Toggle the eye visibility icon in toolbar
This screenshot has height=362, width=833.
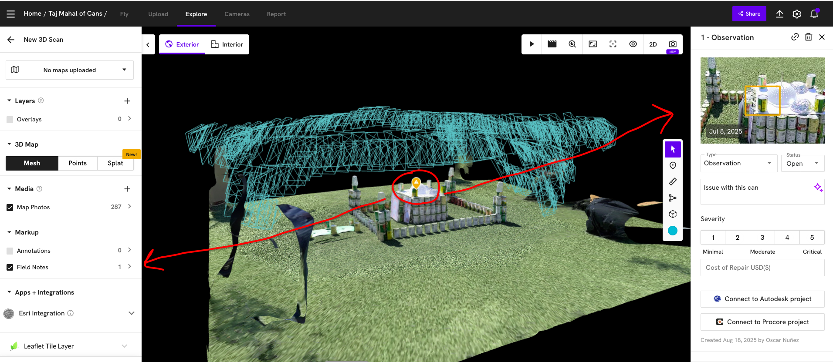pos(633,44)
